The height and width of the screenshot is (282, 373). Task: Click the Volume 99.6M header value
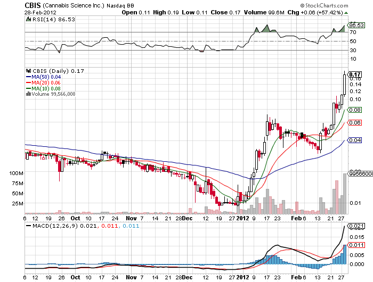(x=264, y=12)
